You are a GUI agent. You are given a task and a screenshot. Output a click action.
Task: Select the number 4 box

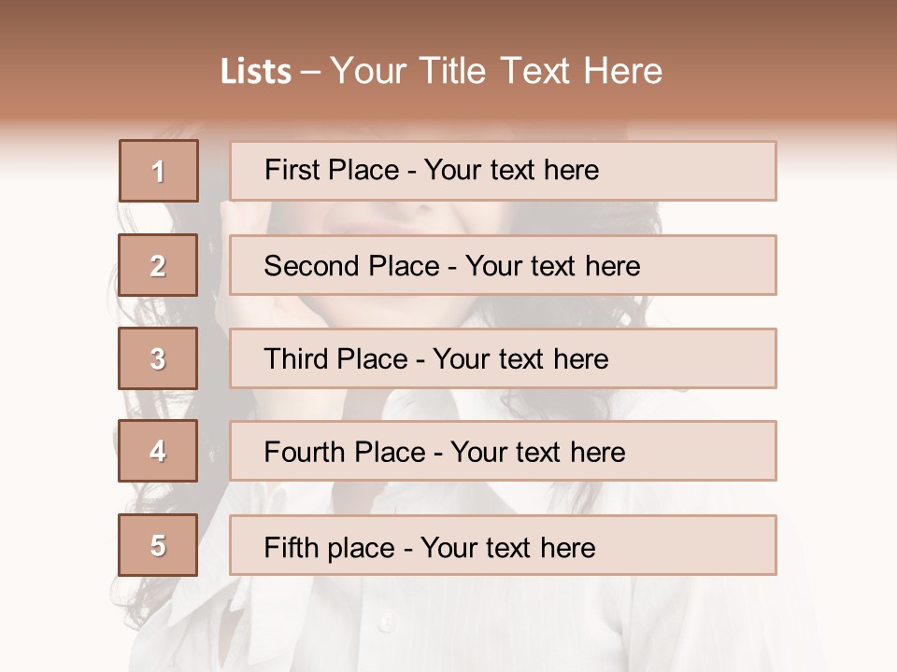click(158, 452)
